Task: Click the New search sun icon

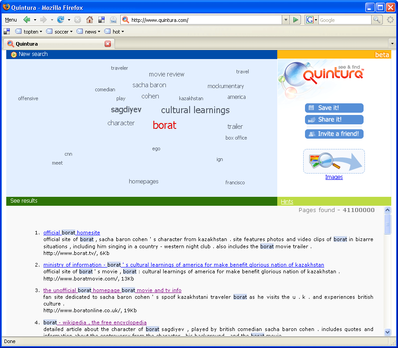Action: click(x=14, y=54)
